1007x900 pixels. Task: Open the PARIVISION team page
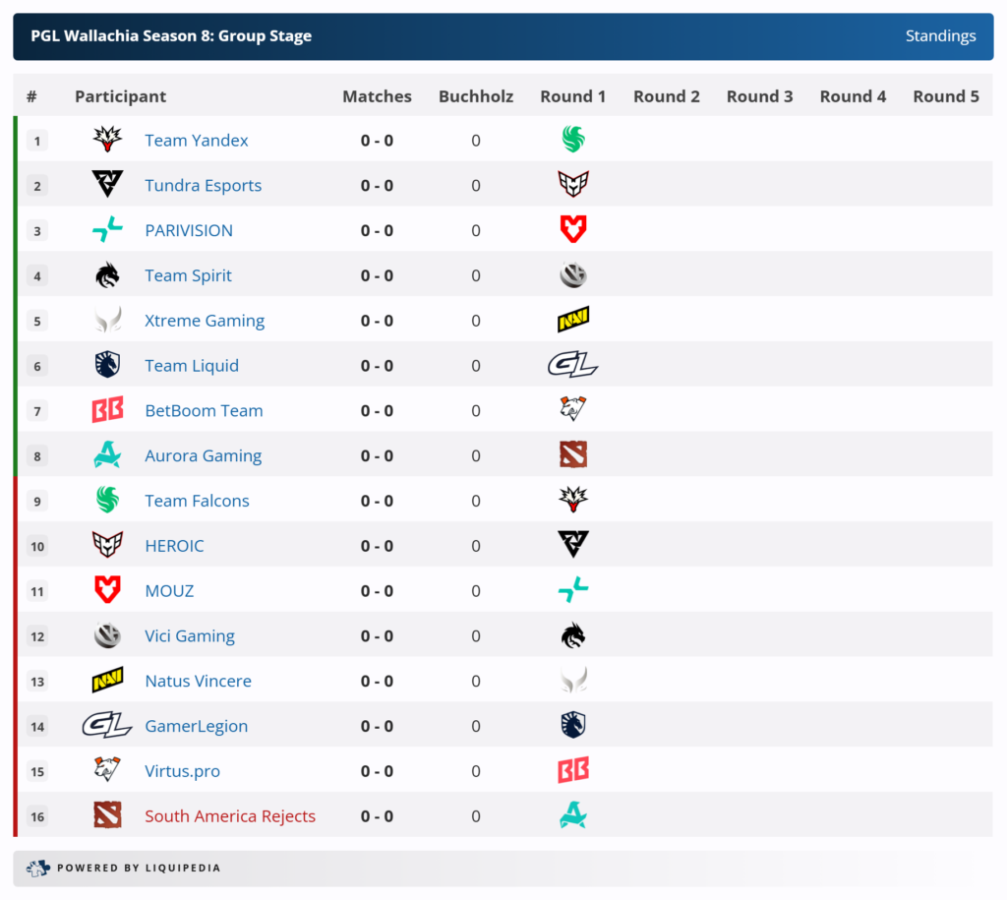coord(189,230)
